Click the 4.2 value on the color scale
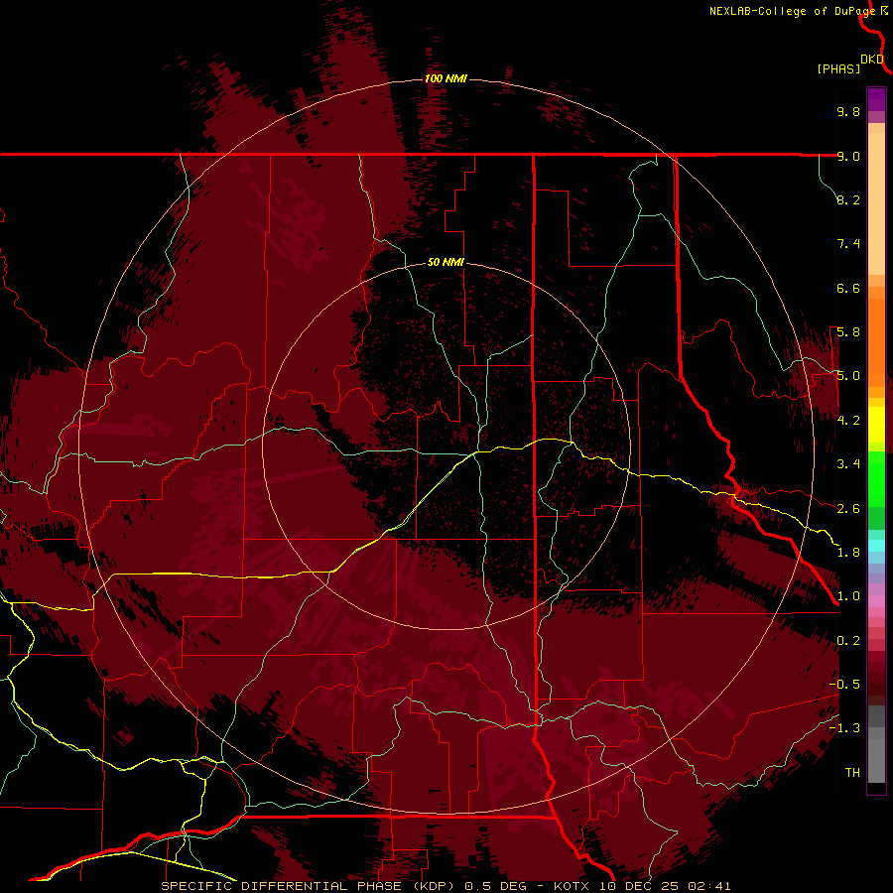 tap(848, 421)
